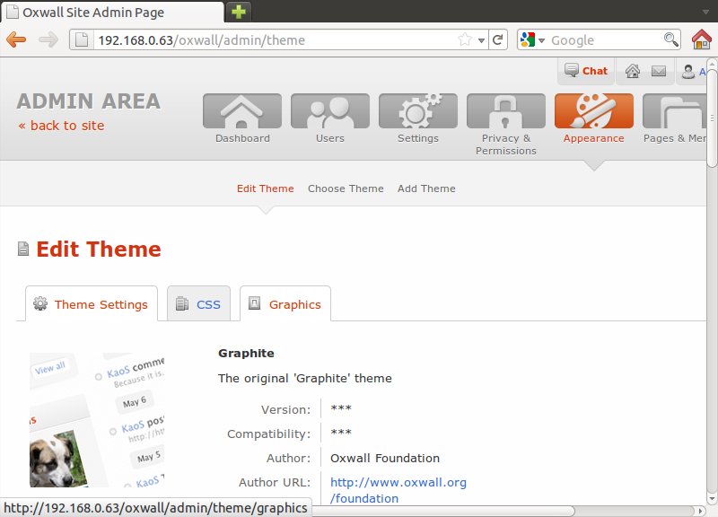Click the page icon in address bar
Screen dimensions: 718x517
pyautogui.click(x=82, y=39)
